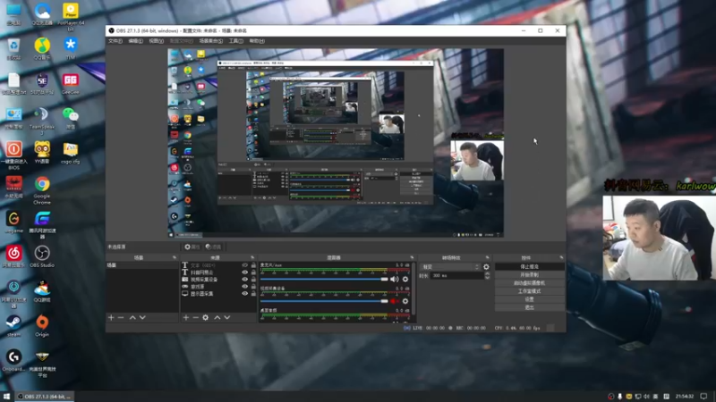This screenshot has width=716, height=402.
Task: Move source up arrow in Sources panel
Action: 217,317
